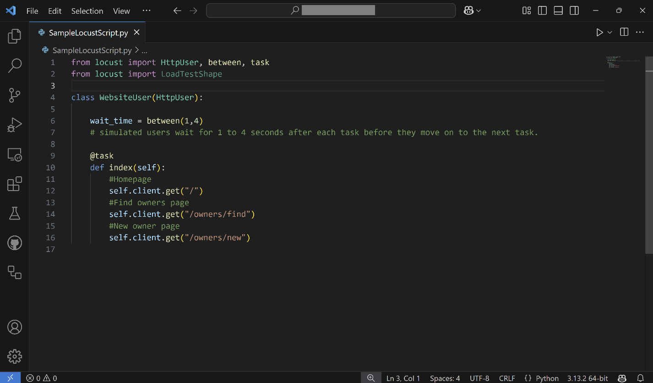The image size is (653, 383).
Task: Open the Remote Explorer view
Action: click(15, 154)
